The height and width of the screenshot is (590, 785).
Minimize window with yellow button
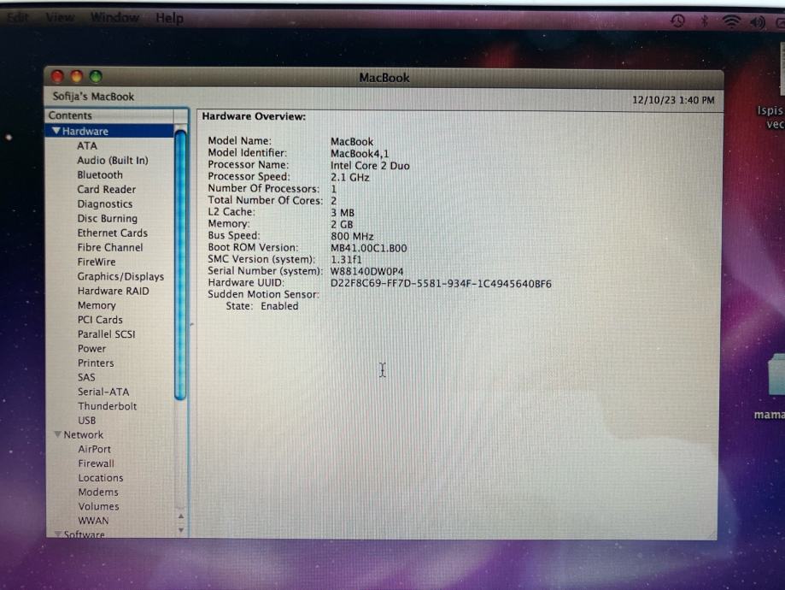77,76
